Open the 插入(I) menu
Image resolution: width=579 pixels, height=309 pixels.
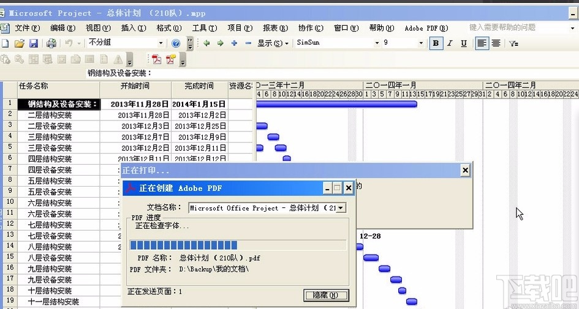134,28
